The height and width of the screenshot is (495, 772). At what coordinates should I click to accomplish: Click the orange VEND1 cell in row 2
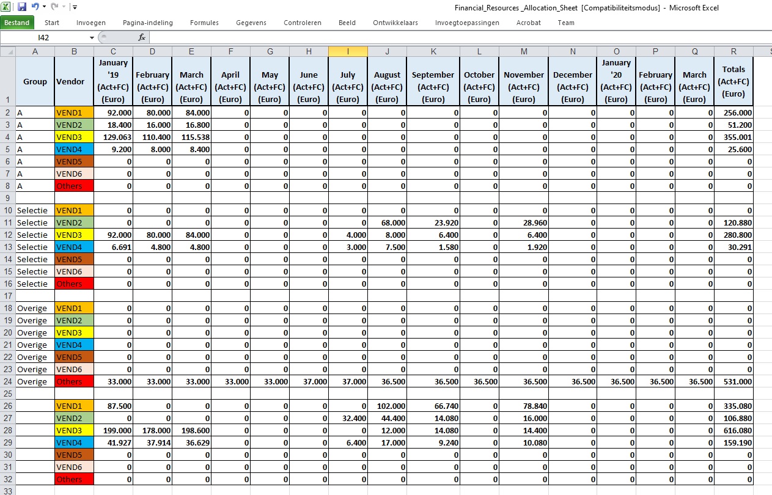coord(74,112)
